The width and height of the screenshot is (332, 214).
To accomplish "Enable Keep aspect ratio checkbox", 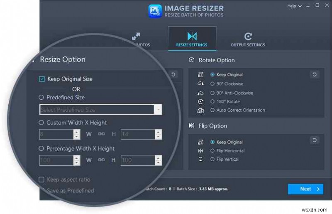I will click(x=41, y=180).
